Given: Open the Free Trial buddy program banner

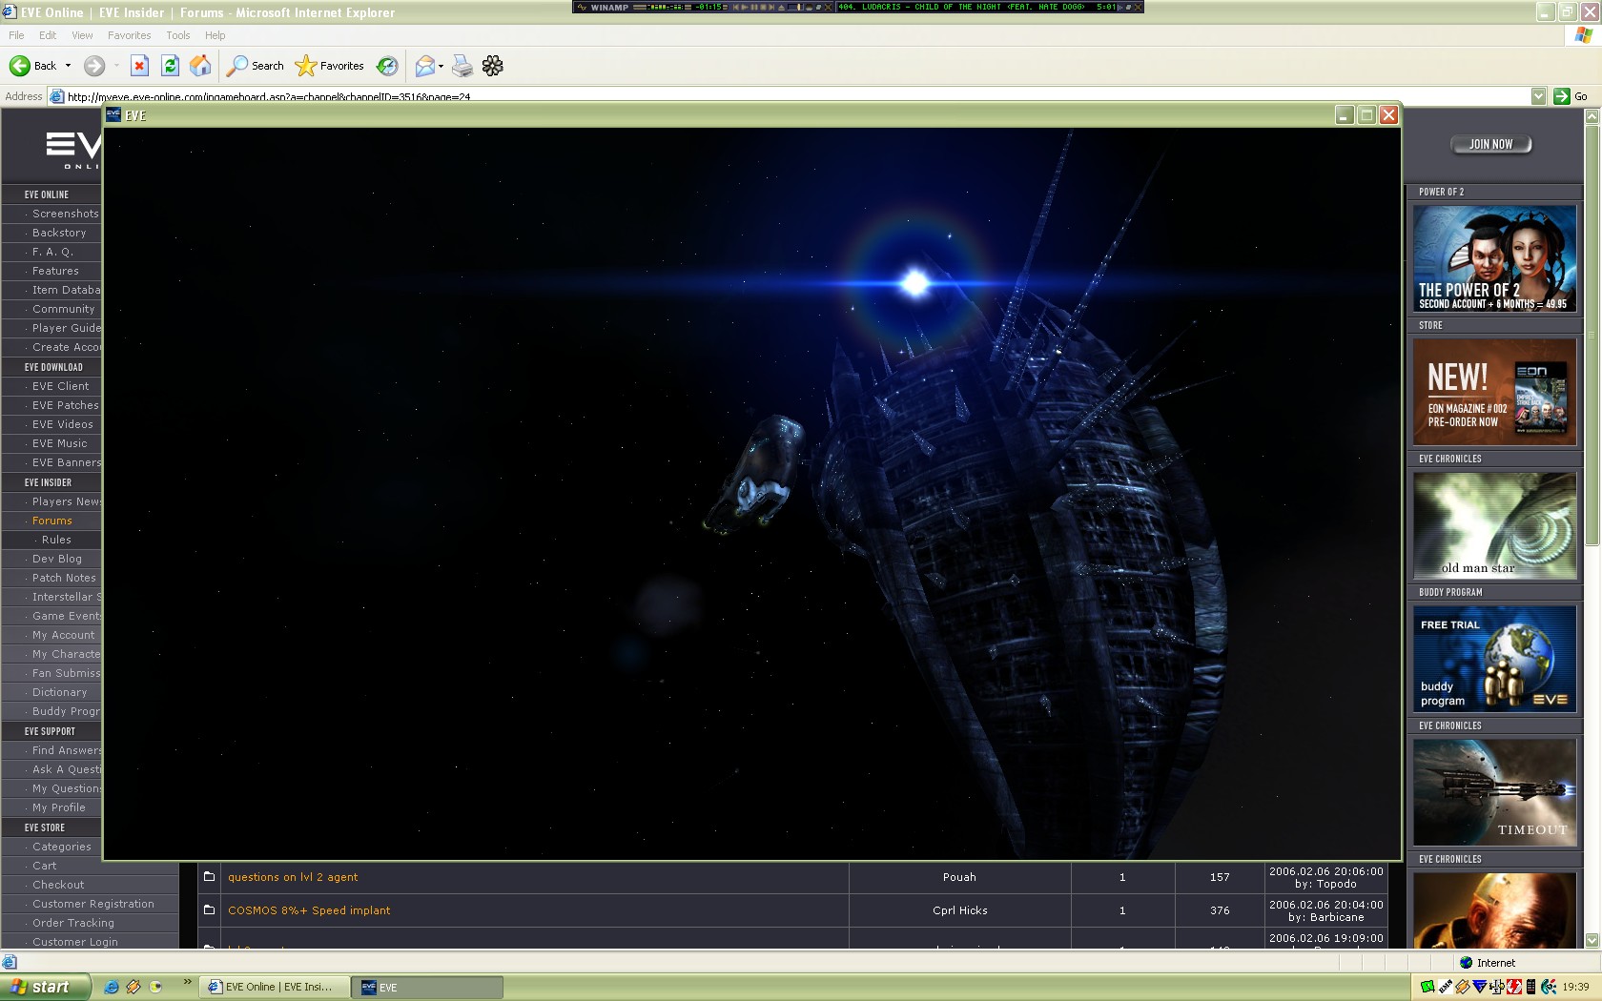Looking at the screenshot, I should (1494, 659).
